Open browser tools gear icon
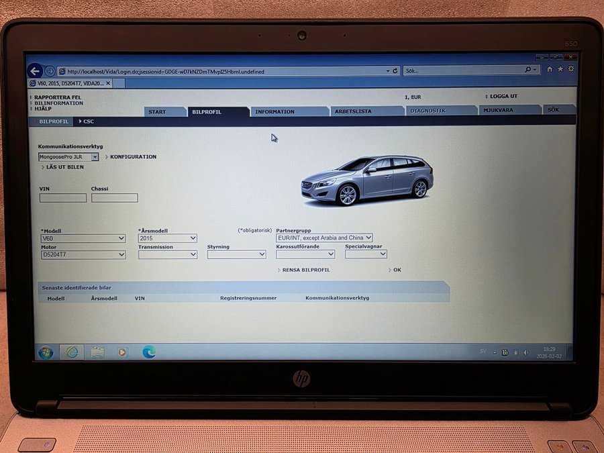This screenshot has height=453, width=604. [571, 69]
